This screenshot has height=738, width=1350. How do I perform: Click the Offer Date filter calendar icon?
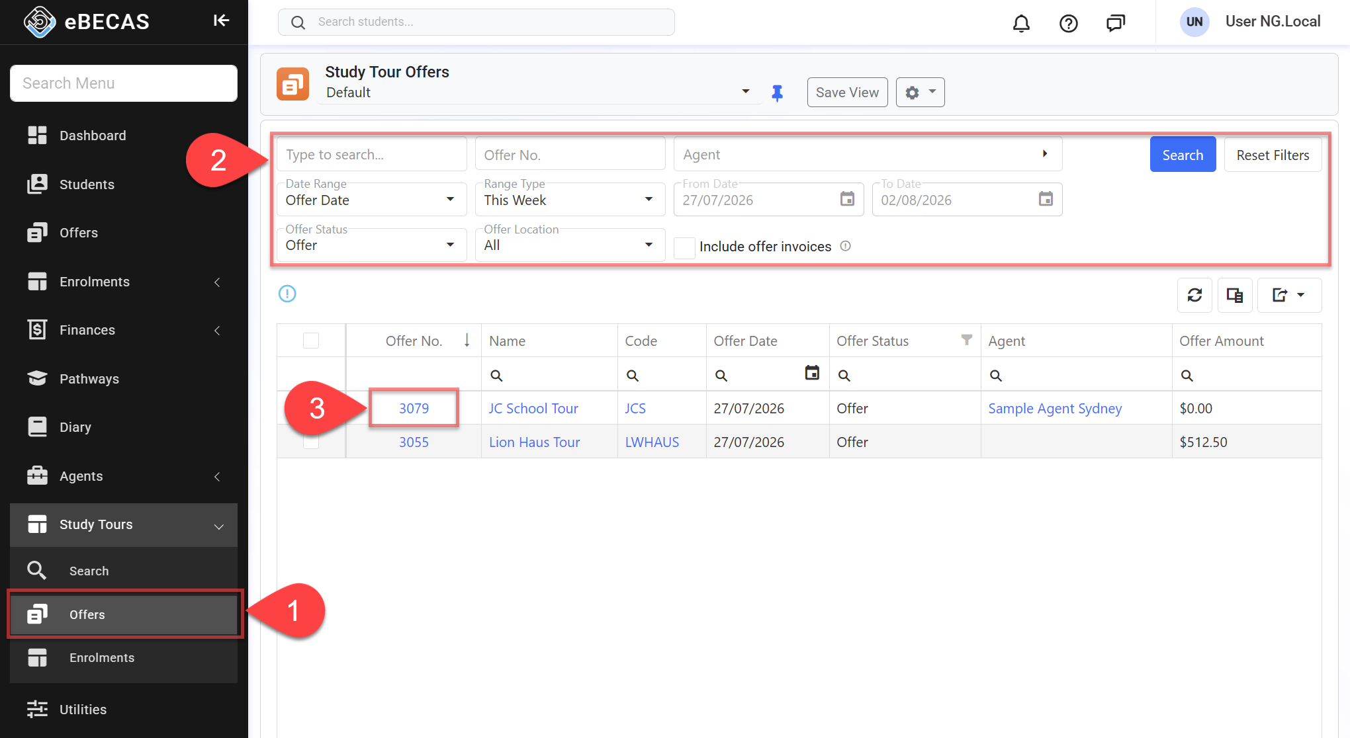(812, 373)
